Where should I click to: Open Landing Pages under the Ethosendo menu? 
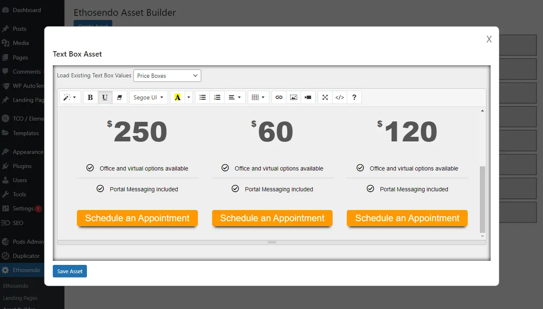20,298
